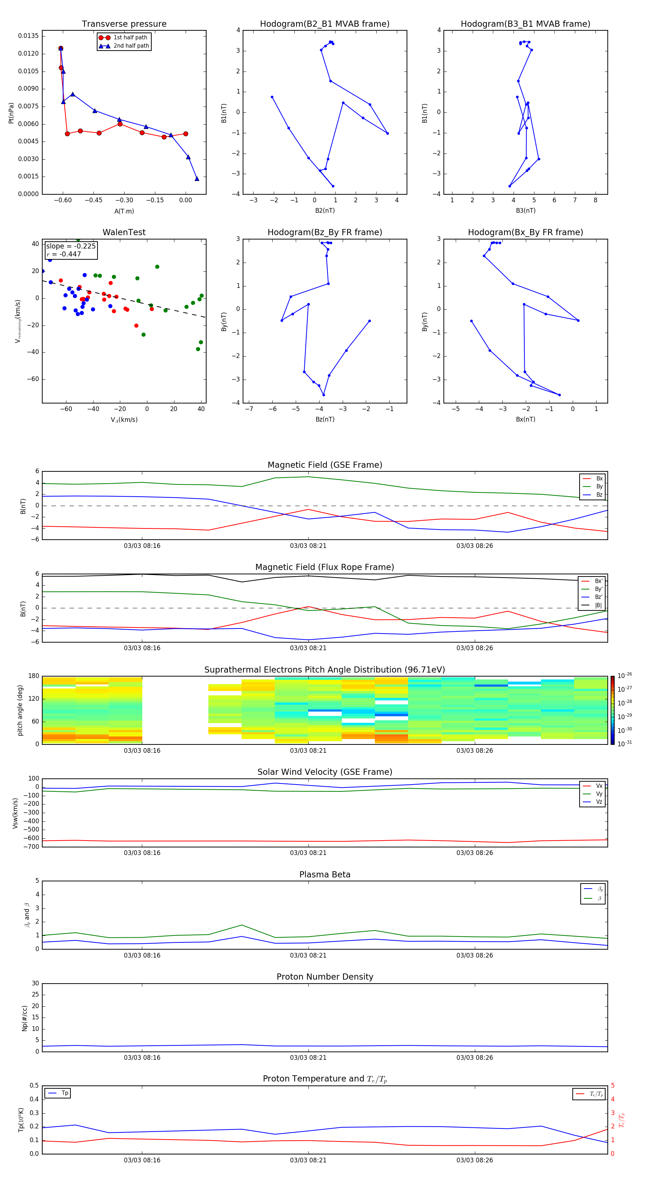
Task: Click the "Hodogram(Bz_By FR frame)" title
Action: click(325, 232)
